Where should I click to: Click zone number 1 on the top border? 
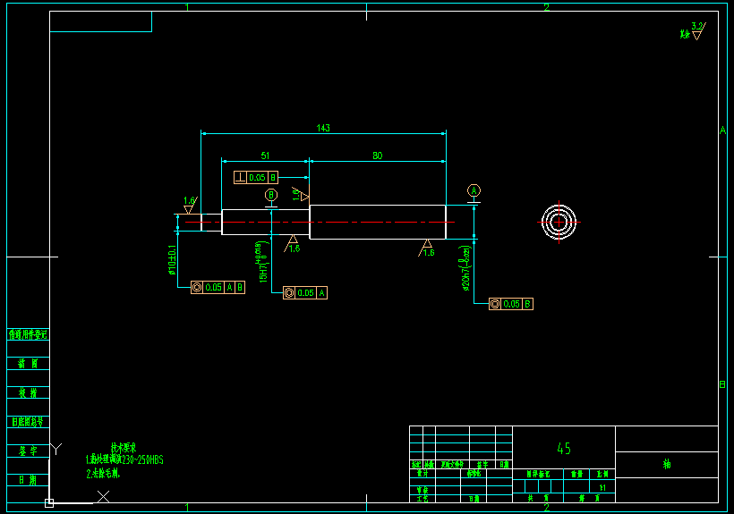tap(187, 7)
